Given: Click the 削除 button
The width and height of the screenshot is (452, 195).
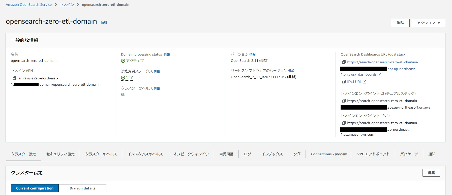Looking at the screenshot, I should pyautogui.click(x=401, y=23).
